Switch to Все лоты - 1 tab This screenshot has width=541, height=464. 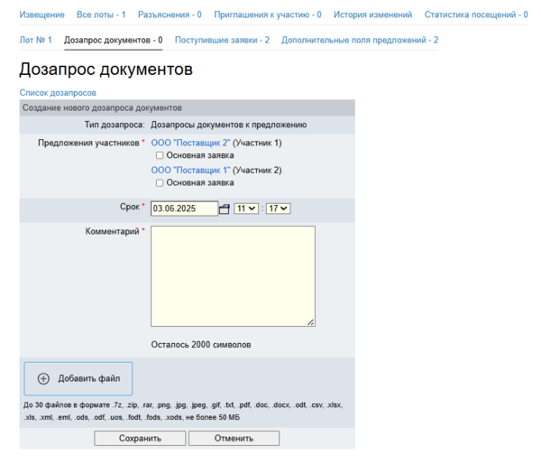101,14
